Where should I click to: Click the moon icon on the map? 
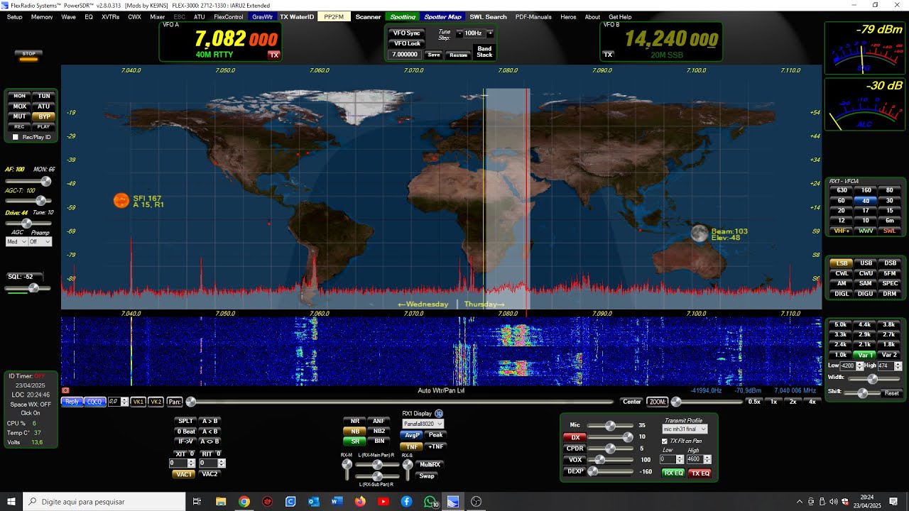point(700,233)
